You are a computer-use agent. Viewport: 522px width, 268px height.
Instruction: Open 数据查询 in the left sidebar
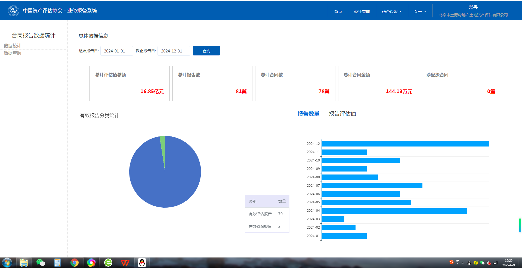[x=13, y=53]
